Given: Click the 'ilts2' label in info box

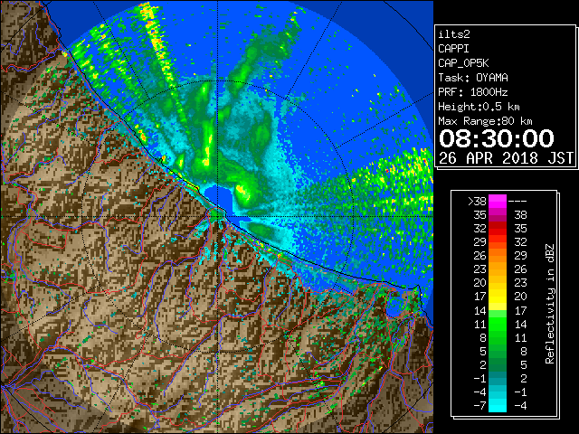Looking at the screenshot, I should click(454, 34).
